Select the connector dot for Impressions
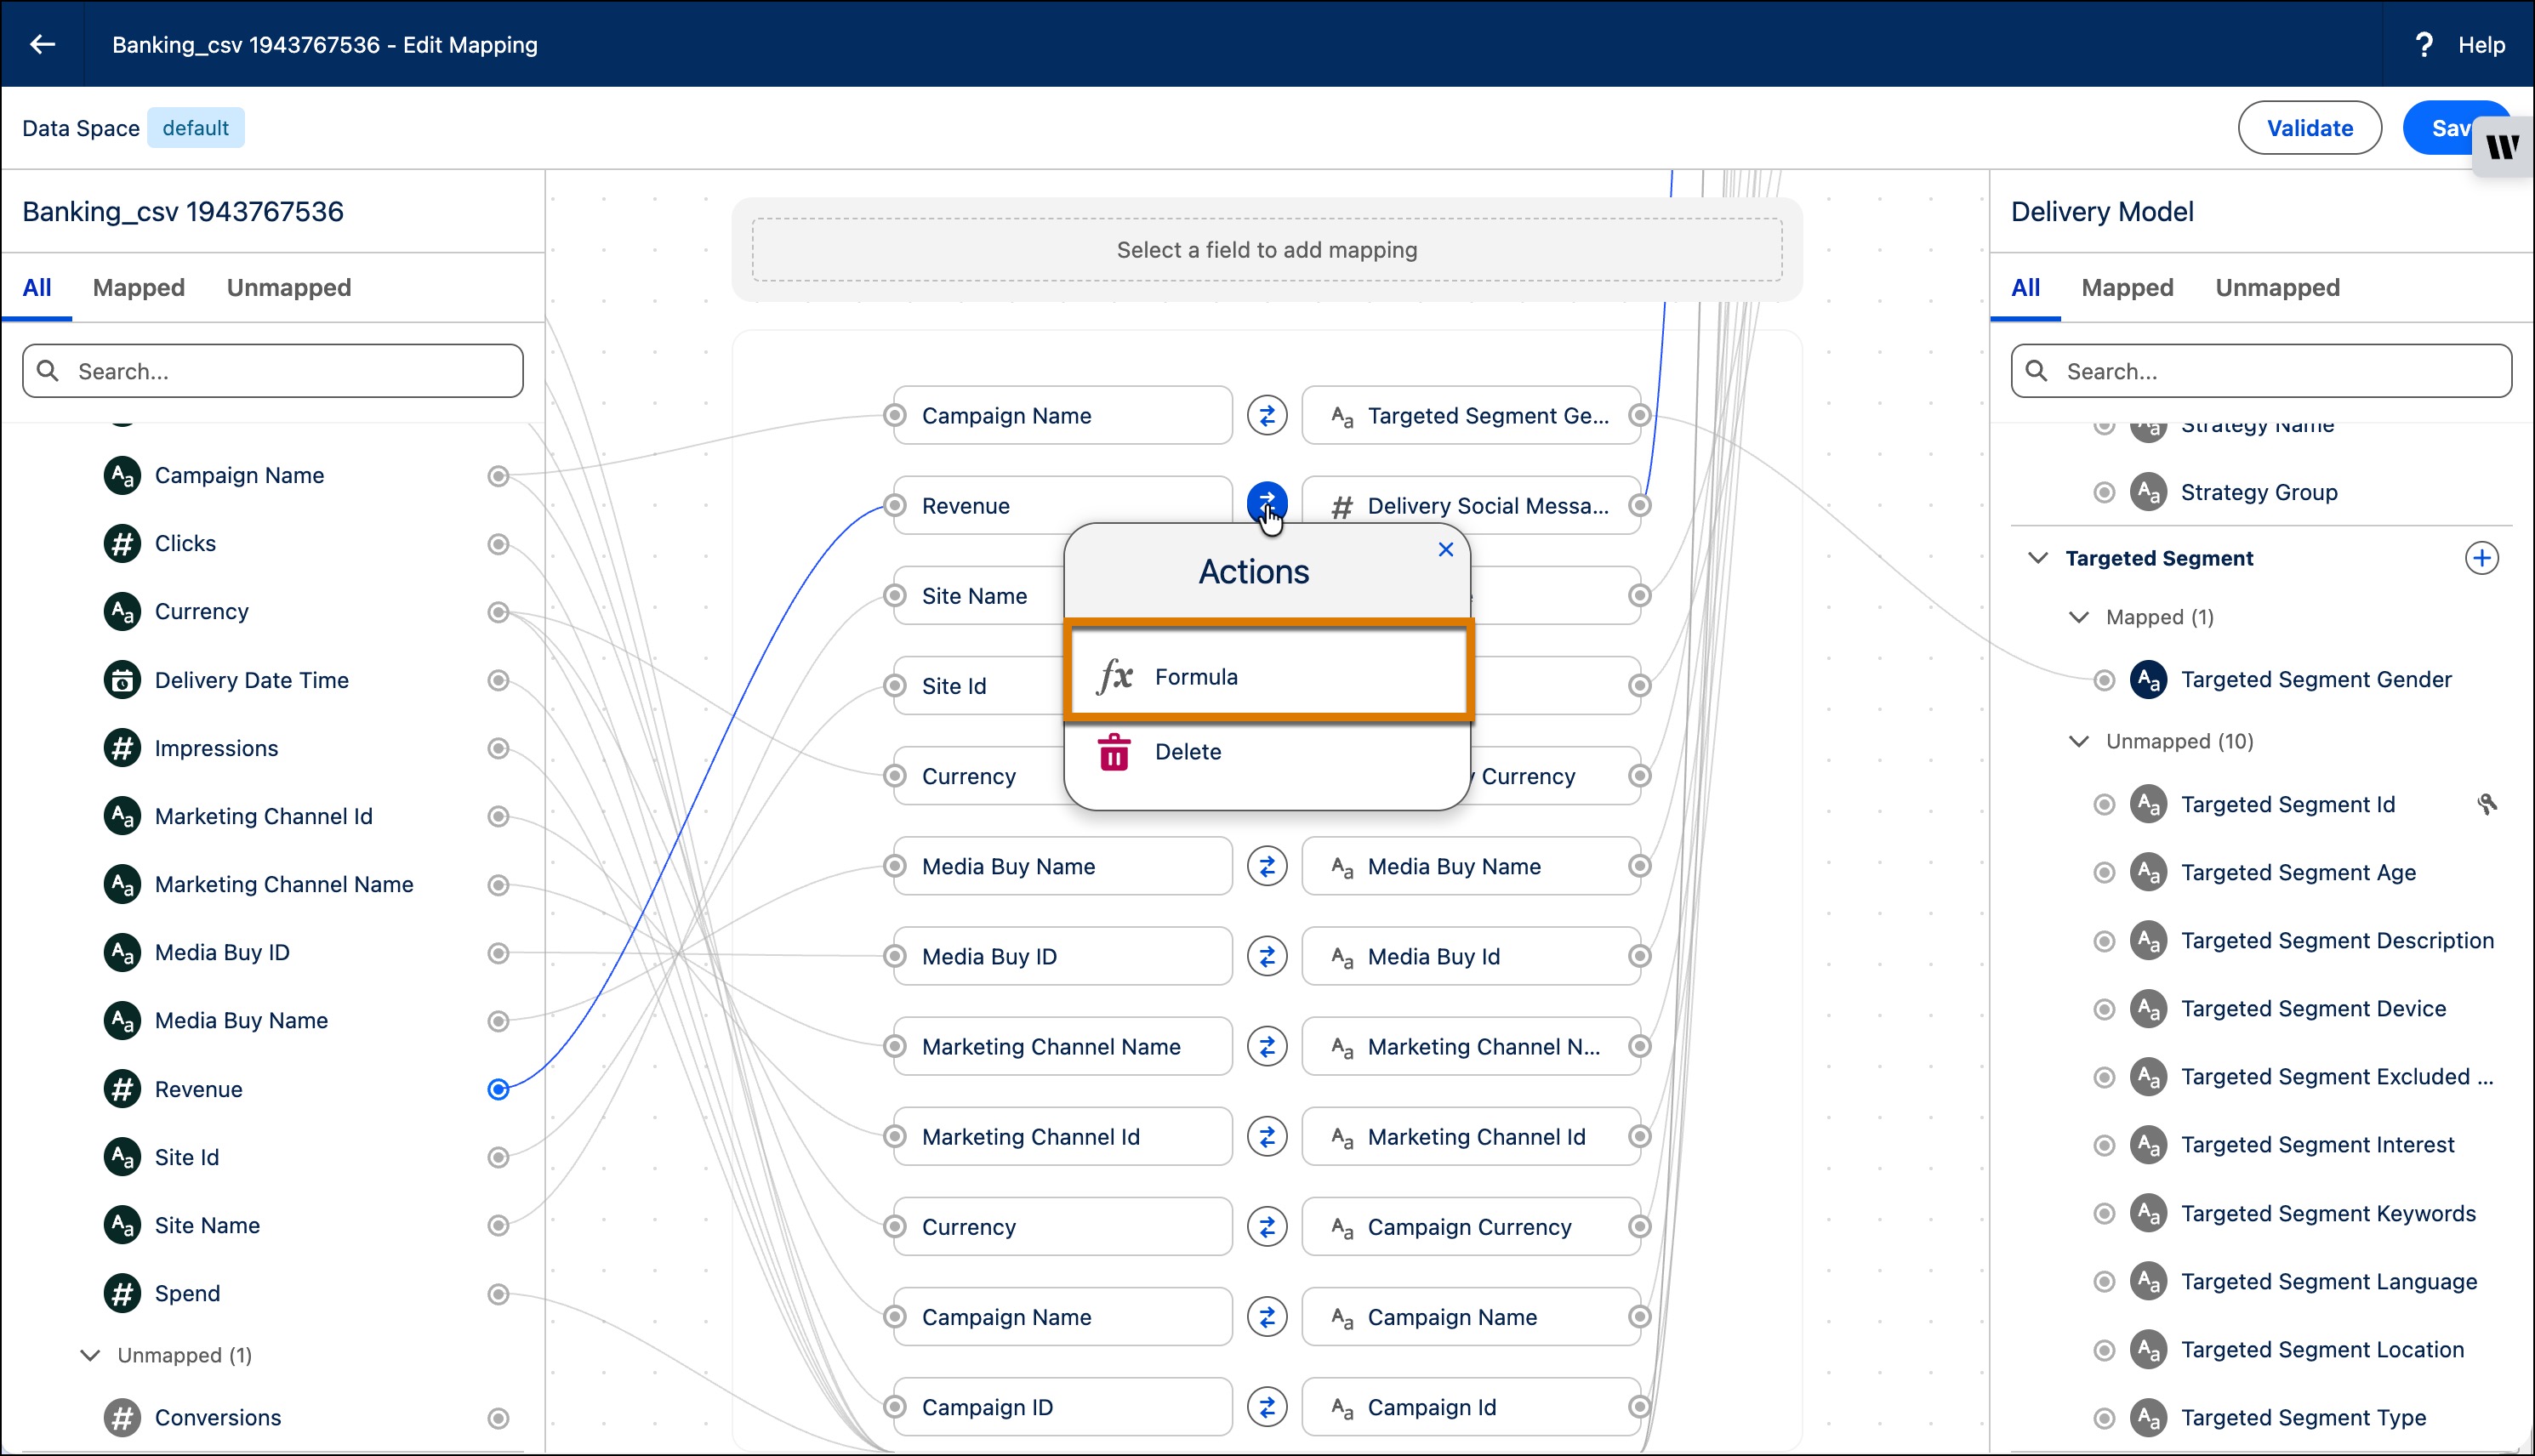2535x1456 pixels. coord(498,748)
